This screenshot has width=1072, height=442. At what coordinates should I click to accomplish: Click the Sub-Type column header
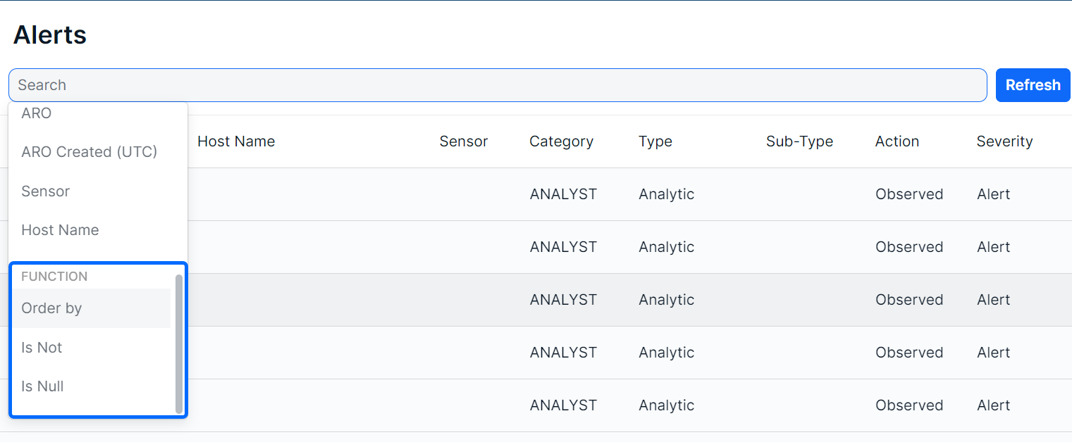(x=799, y=141)
